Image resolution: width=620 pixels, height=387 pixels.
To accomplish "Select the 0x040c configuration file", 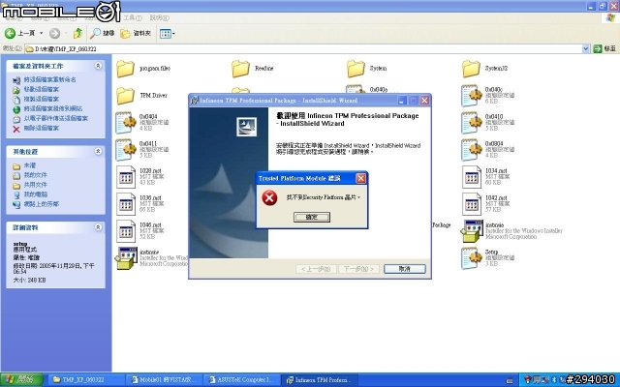I will point(488,95).
